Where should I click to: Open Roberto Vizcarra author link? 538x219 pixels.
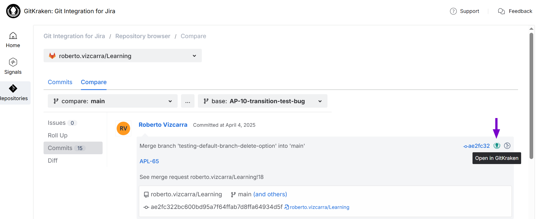point(163,125)
